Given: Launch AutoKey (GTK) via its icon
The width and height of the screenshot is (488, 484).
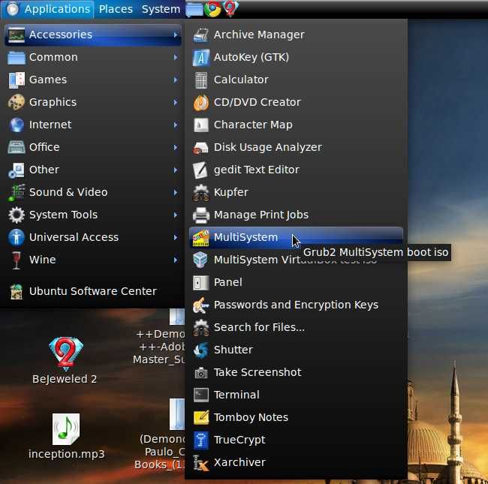Looking at the screenshot, I should point(201,57).
